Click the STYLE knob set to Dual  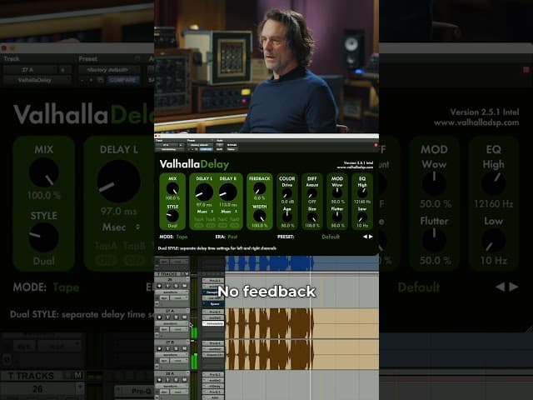(172, 216)
